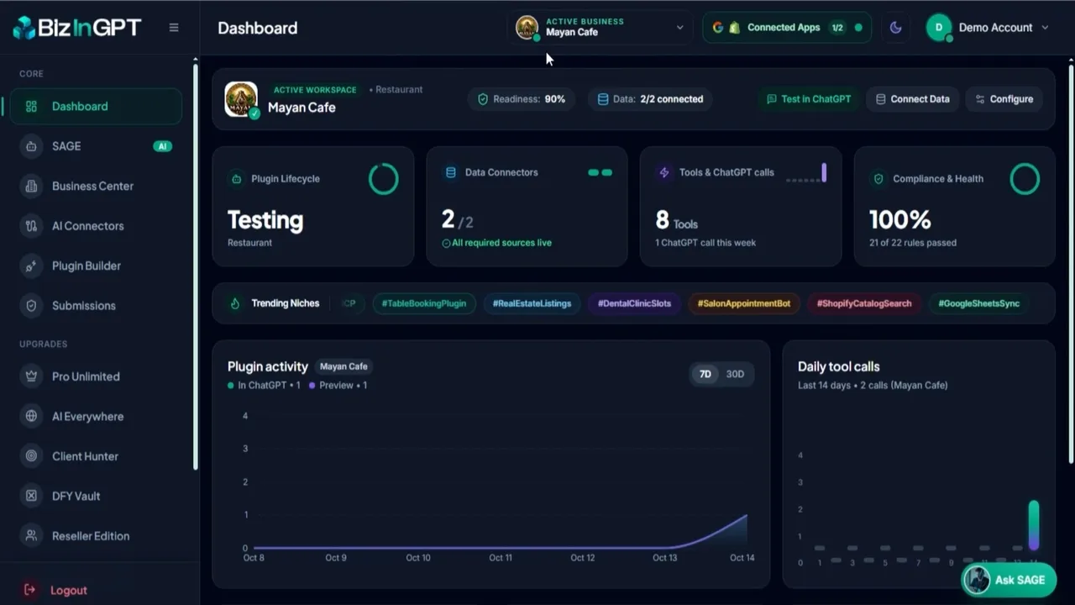Image resolution: width=1075 pixels, height=605 pixels.
Task: Click the Client Hunter target icon
Action: click(x=31, y=456)
